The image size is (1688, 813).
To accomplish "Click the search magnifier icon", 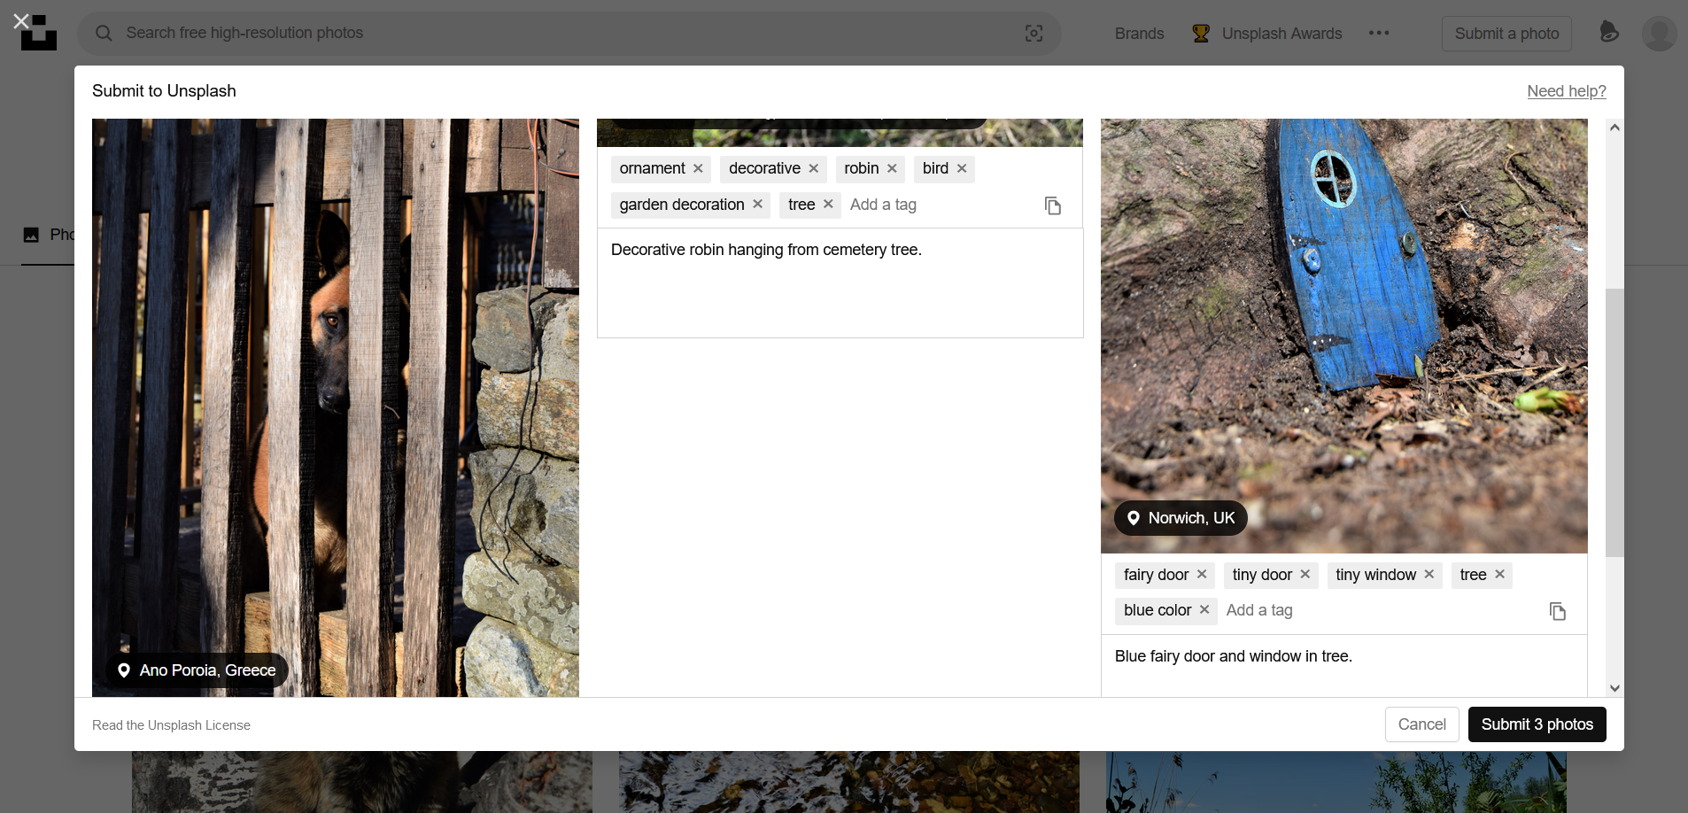I will pyautogui.click(x=104, y=33).
